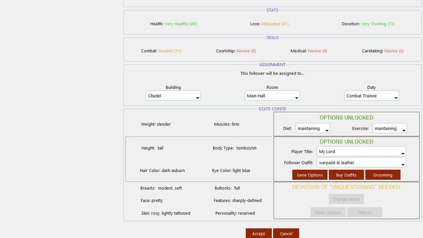This screenshot has width=423, height=238.
Task: Click the greyed-out Gene Options button
Action: pyautogui.click(x=328, y=212)
